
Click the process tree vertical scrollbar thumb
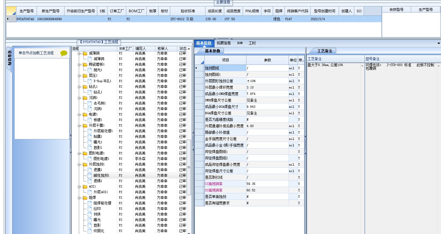[189, 167]
